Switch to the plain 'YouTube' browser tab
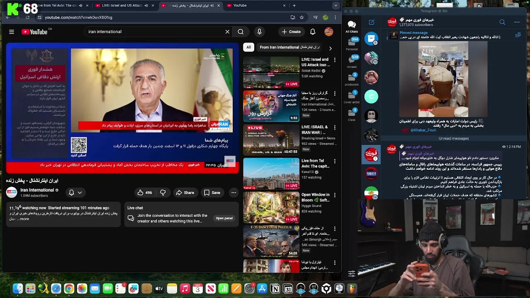Screen dimensions: 530x298 pos(257,5)
